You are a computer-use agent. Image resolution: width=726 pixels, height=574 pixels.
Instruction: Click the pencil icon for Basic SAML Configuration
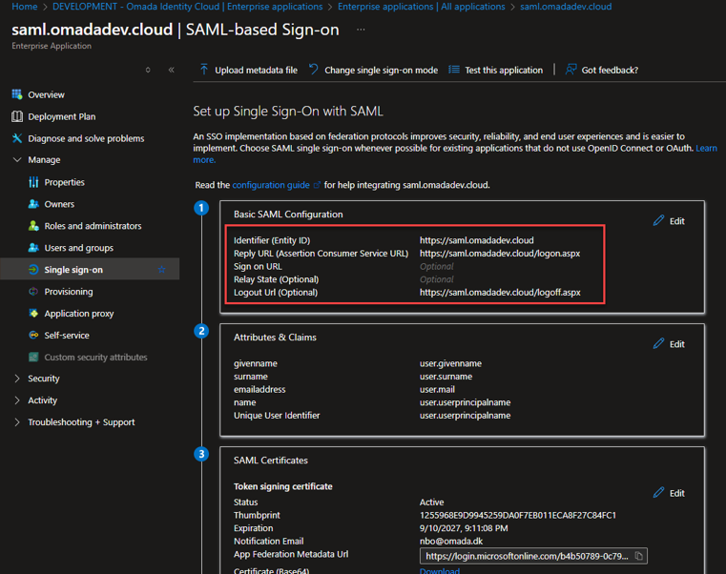(x=658, y=220)
